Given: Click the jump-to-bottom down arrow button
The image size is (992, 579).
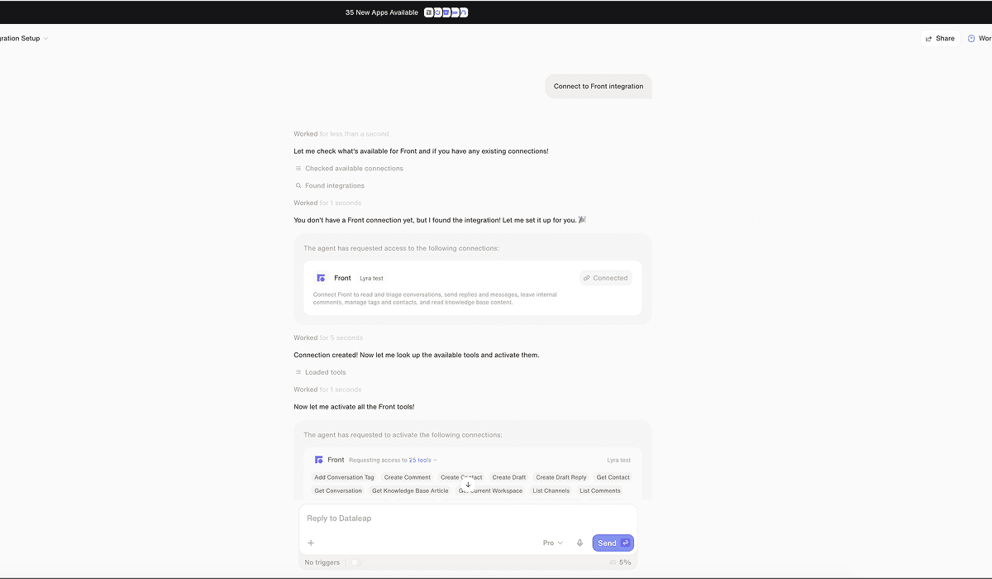Looking at the screenshot, I should tap(468, 485).
